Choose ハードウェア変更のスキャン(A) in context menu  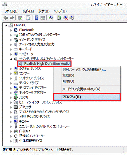(87, 89)
